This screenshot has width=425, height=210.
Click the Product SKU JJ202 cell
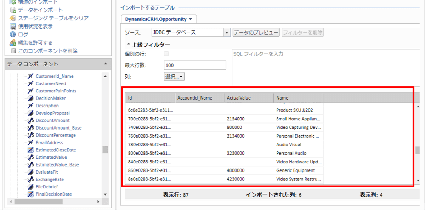(298, 110)
